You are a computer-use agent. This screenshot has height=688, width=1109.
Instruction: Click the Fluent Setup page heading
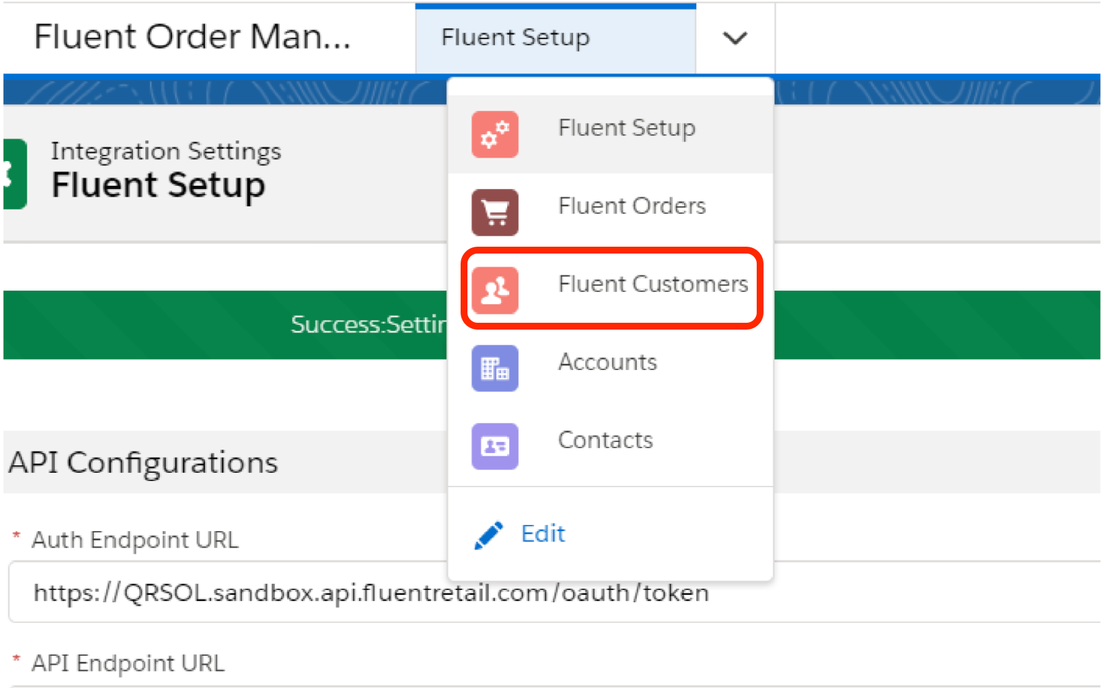pyautogui.click(x=158, y=184)
